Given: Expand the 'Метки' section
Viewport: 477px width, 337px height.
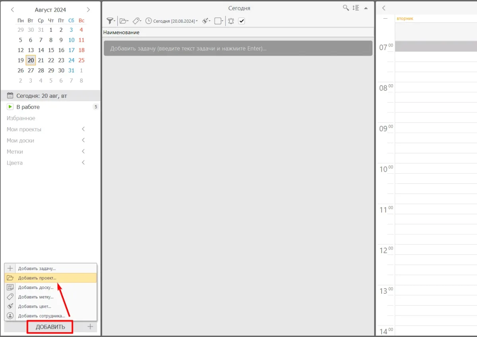Looking at the screenshot, I should point(83,151).
